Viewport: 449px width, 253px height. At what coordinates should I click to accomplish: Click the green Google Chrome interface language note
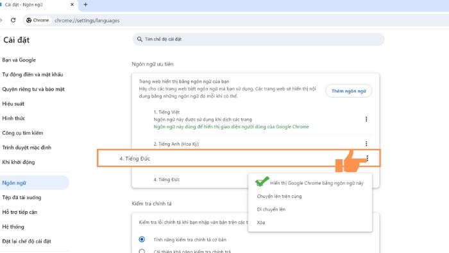tap(231, 126)
